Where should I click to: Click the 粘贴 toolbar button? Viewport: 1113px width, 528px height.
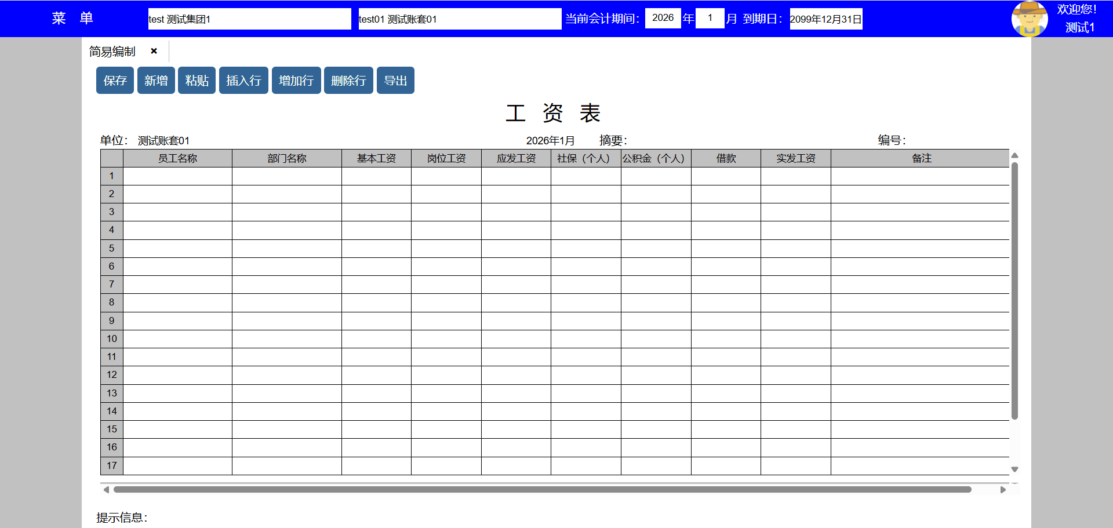click(197, 81)
